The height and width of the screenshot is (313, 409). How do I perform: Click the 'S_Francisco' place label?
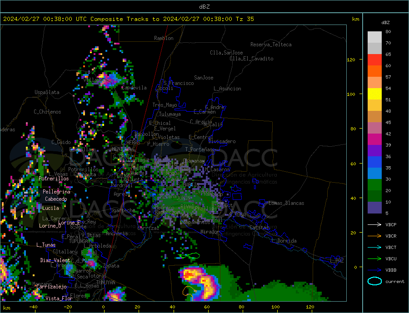coord(179,83)
